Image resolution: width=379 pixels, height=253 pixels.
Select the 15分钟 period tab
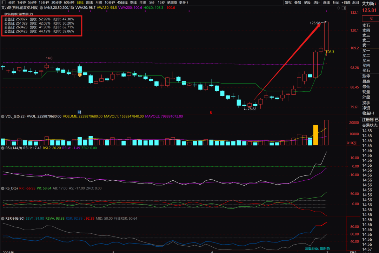pos(44,2)
